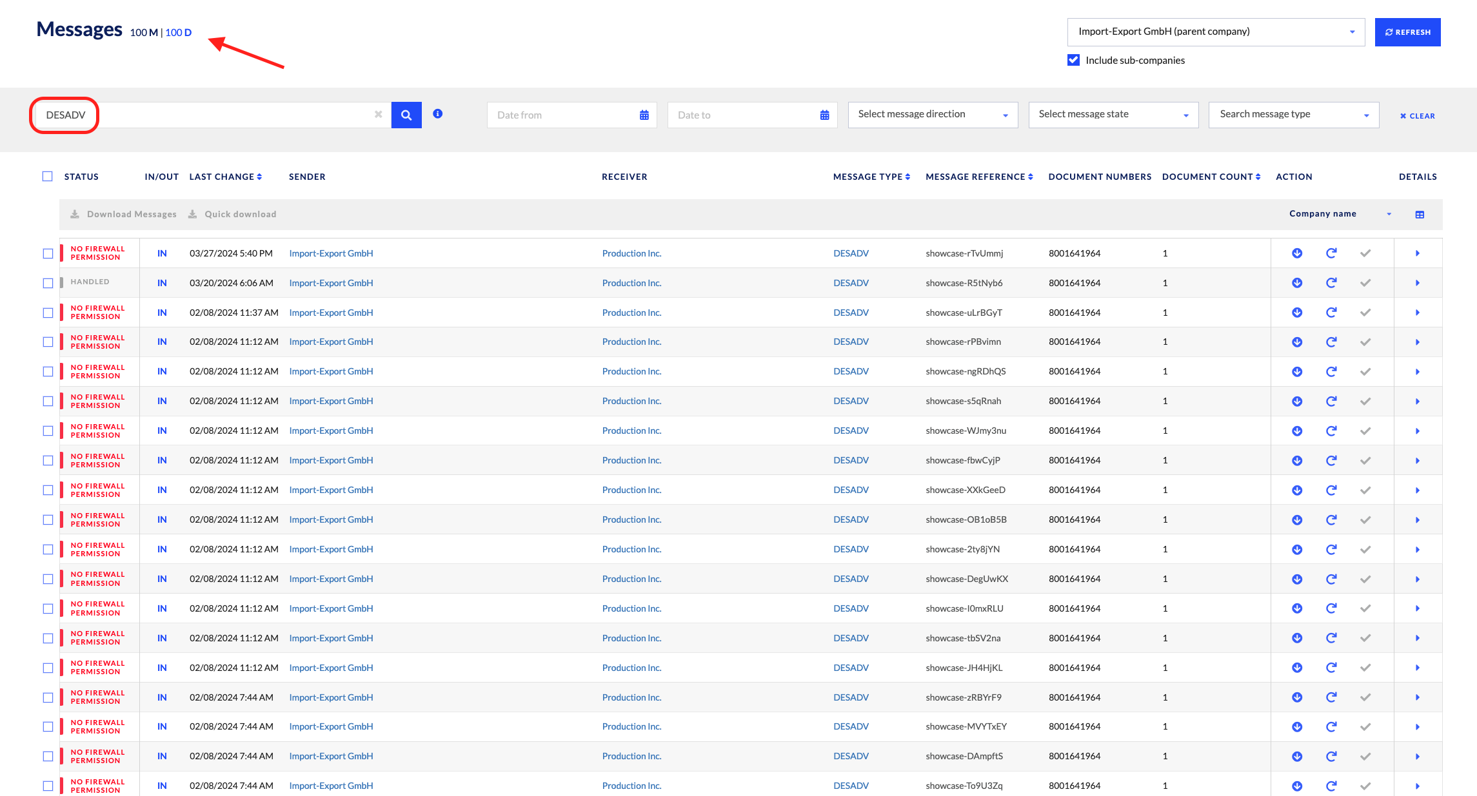Open the Date to calendar icon
This screenshot has width=1477, height=796.
(x=824, y=115)
